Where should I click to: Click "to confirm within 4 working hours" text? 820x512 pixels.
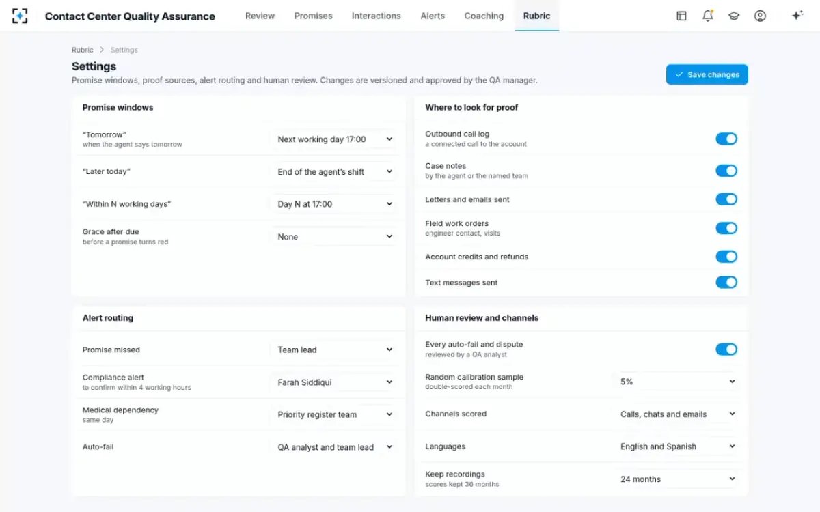137,387
